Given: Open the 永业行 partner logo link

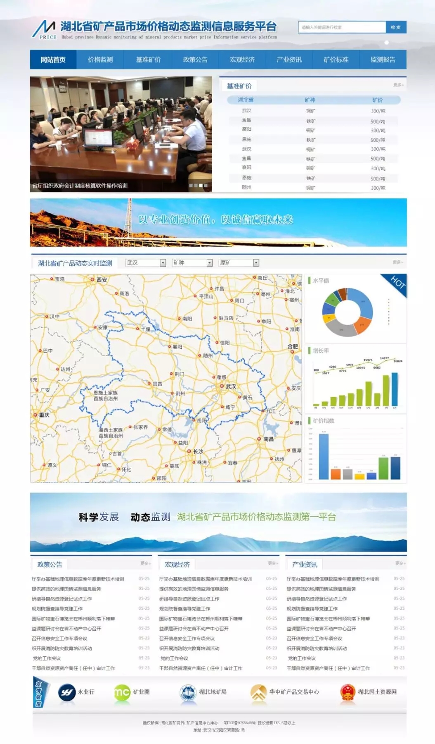Looking at the screenshot, I should [x=67, y=692].
